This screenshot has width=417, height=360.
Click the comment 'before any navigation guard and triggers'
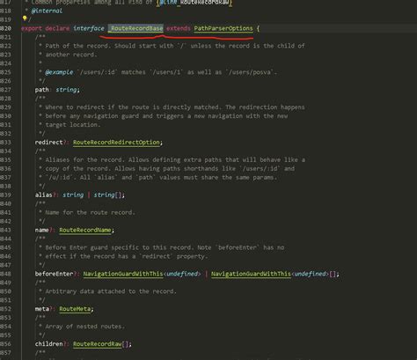coord(114,116)
